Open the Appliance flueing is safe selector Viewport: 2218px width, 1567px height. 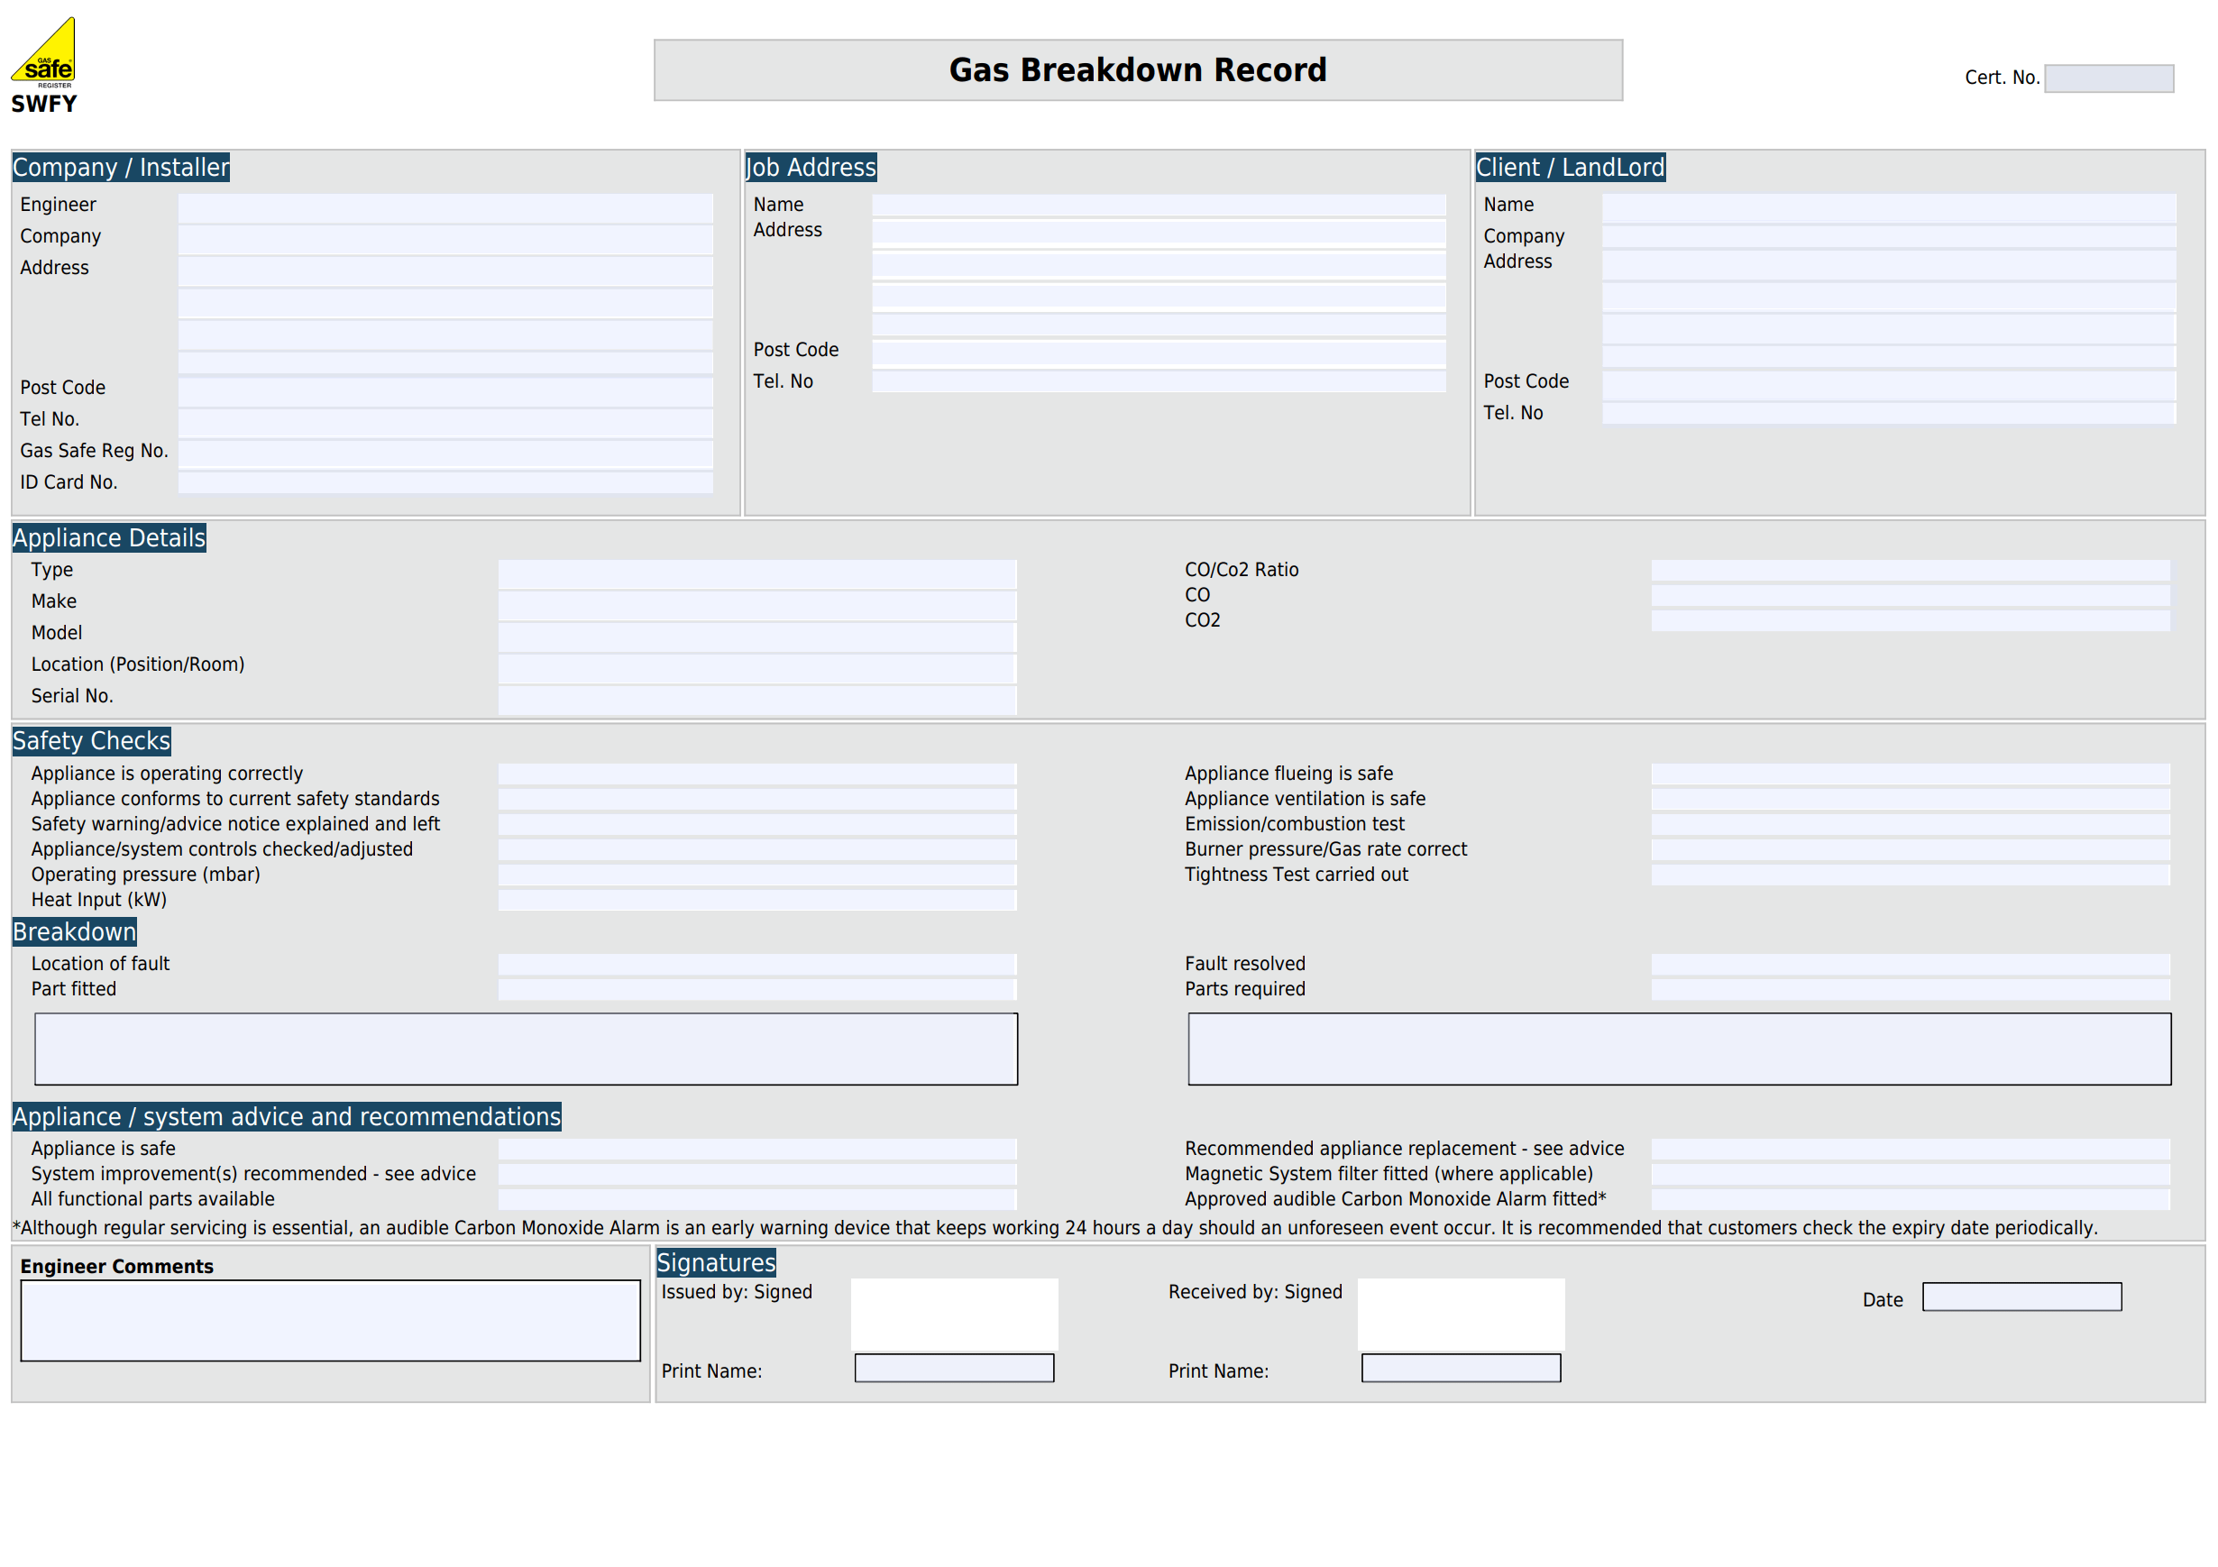pyautogui.click(x=1911, y=774)
